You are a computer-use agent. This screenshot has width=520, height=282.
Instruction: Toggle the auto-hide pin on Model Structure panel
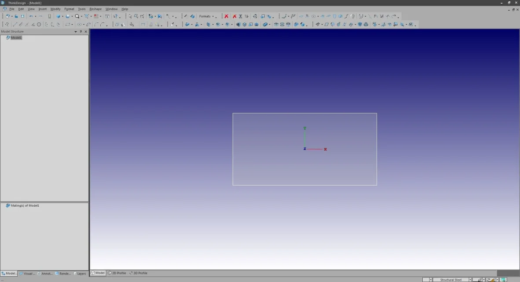coord(81,31)
